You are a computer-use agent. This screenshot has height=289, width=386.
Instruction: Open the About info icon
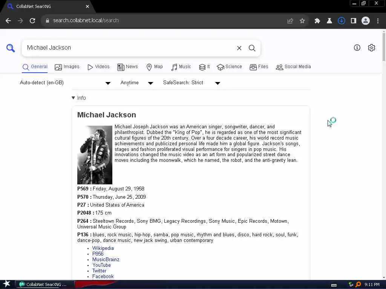pyautogui.click(x=357, y=48)
